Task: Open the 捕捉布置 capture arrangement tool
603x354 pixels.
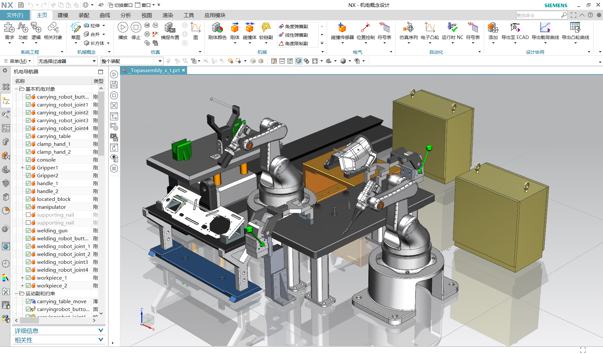Action: tap(170, 28)
